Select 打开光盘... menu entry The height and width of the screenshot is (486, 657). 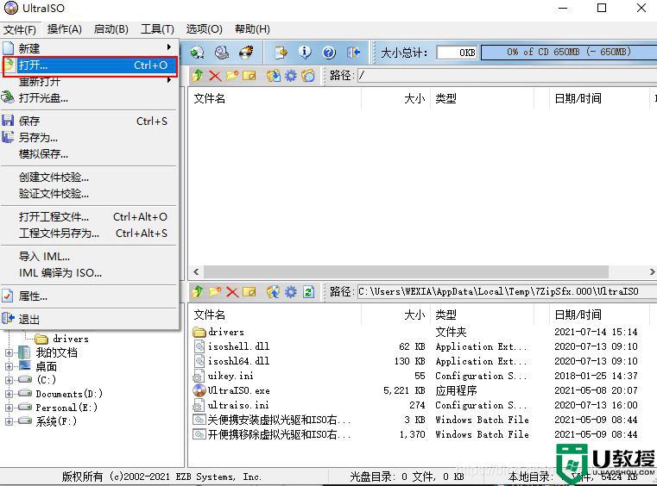(88, 98)
